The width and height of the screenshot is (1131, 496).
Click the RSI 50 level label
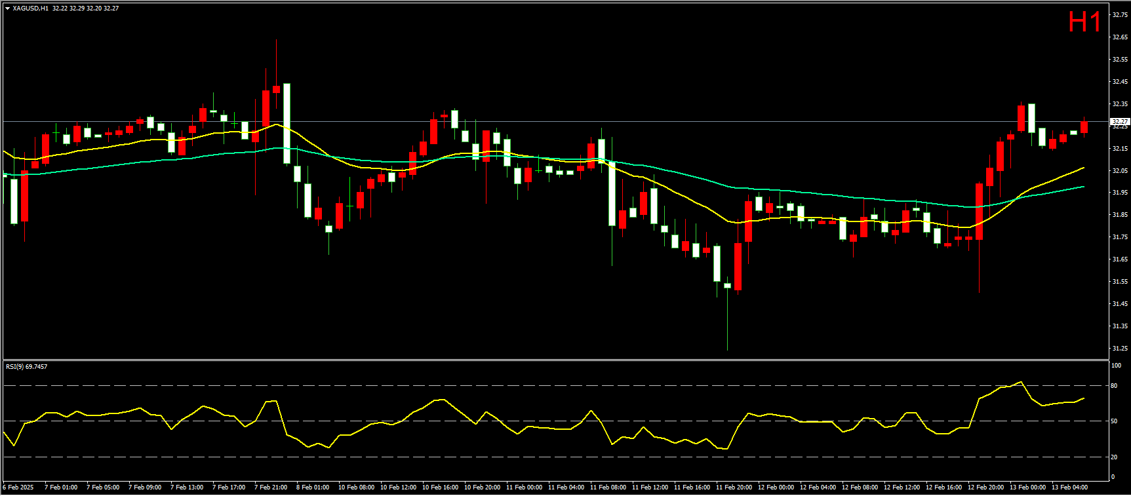1114,421
